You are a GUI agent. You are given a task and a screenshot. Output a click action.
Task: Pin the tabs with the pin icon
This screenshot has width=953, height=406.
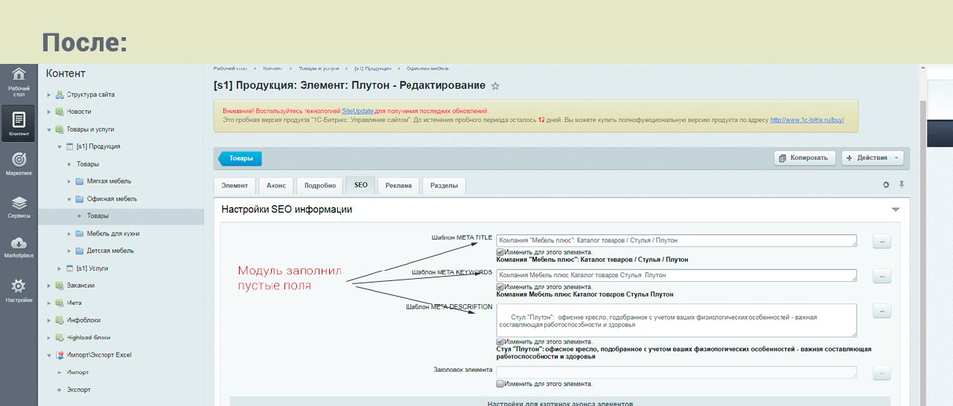coord(902,185)
